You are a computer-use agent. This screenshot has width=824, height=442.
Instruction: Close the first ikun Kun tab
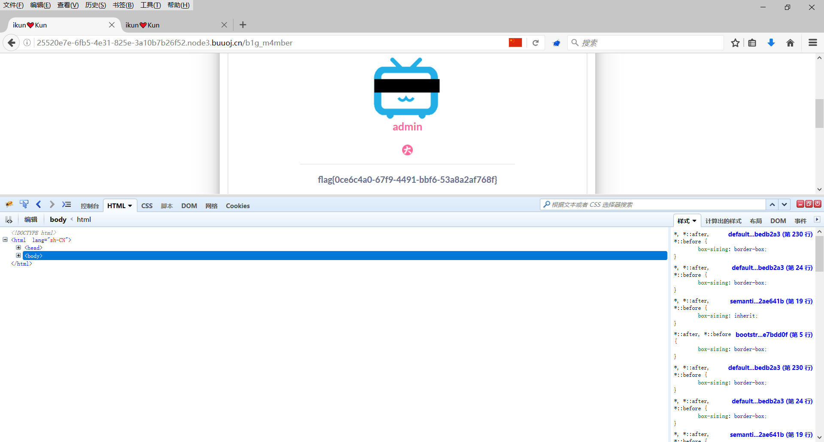(112, 25)
